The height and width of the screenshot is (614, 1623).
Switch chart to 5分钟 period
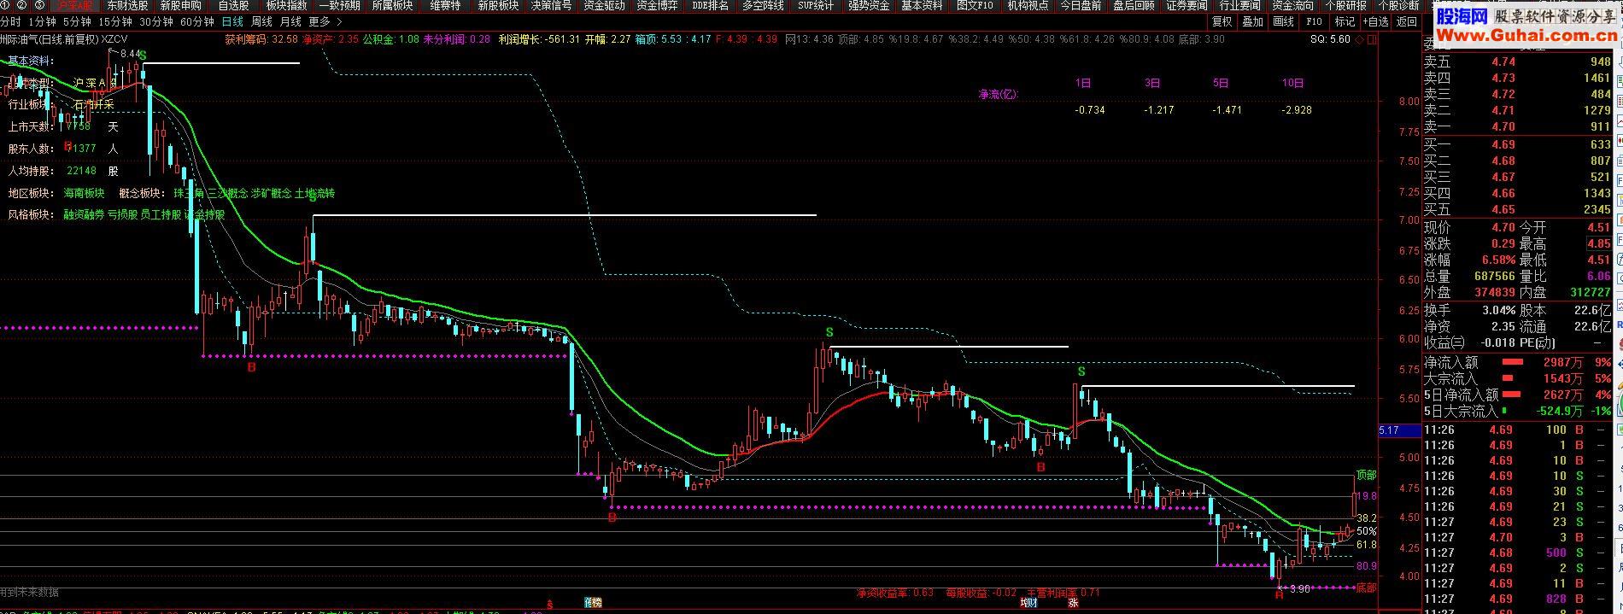point(77,21)
